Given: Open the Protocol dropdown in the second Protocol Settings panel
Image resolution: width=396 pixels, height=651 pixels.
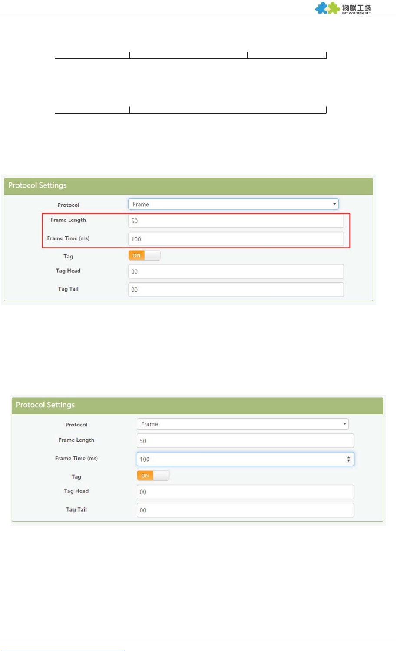Looking at the screenshot, I should click(243, 424).
